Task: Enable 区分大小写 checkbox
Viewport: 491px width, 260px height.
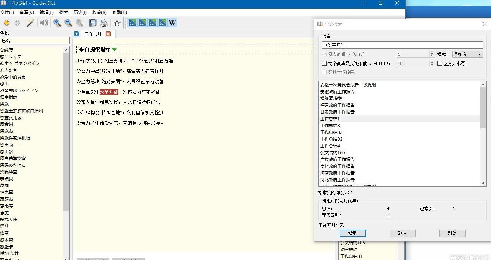Action: tap(439, 64)
